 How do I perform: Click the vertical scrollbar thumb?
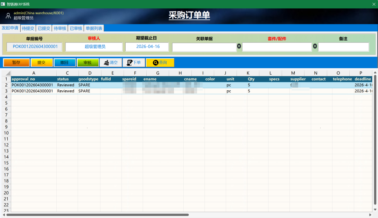click(x=375, y=140)
